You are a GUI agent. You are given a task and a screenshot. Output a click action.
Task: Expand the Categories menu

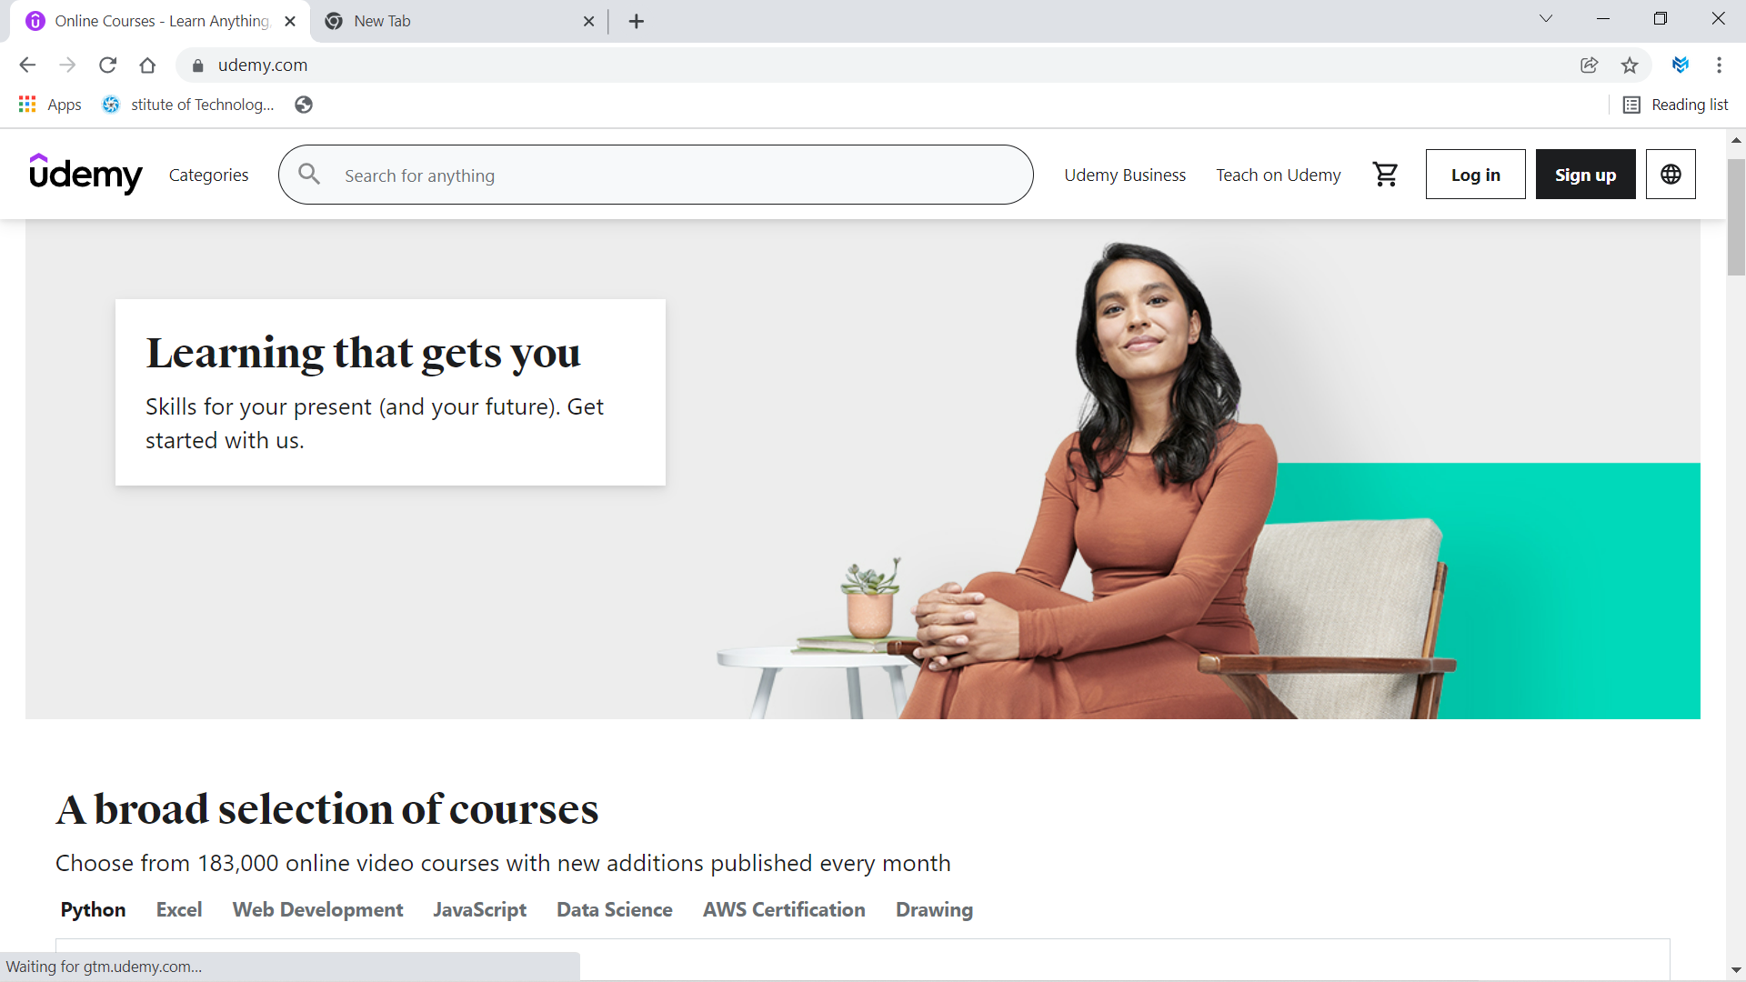coord(208,175)
